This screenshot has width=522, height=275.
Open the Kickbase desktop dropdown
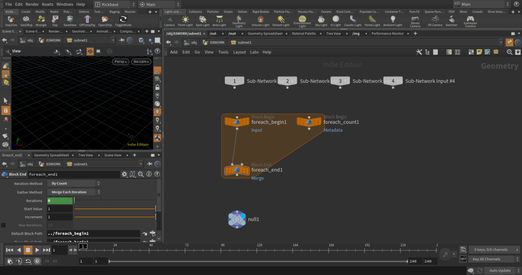point(114,4)
